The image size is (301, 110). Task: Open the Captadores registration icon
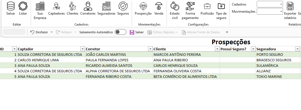(56, 6)
